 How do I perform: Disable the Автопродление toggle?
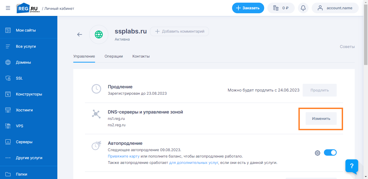330,152
